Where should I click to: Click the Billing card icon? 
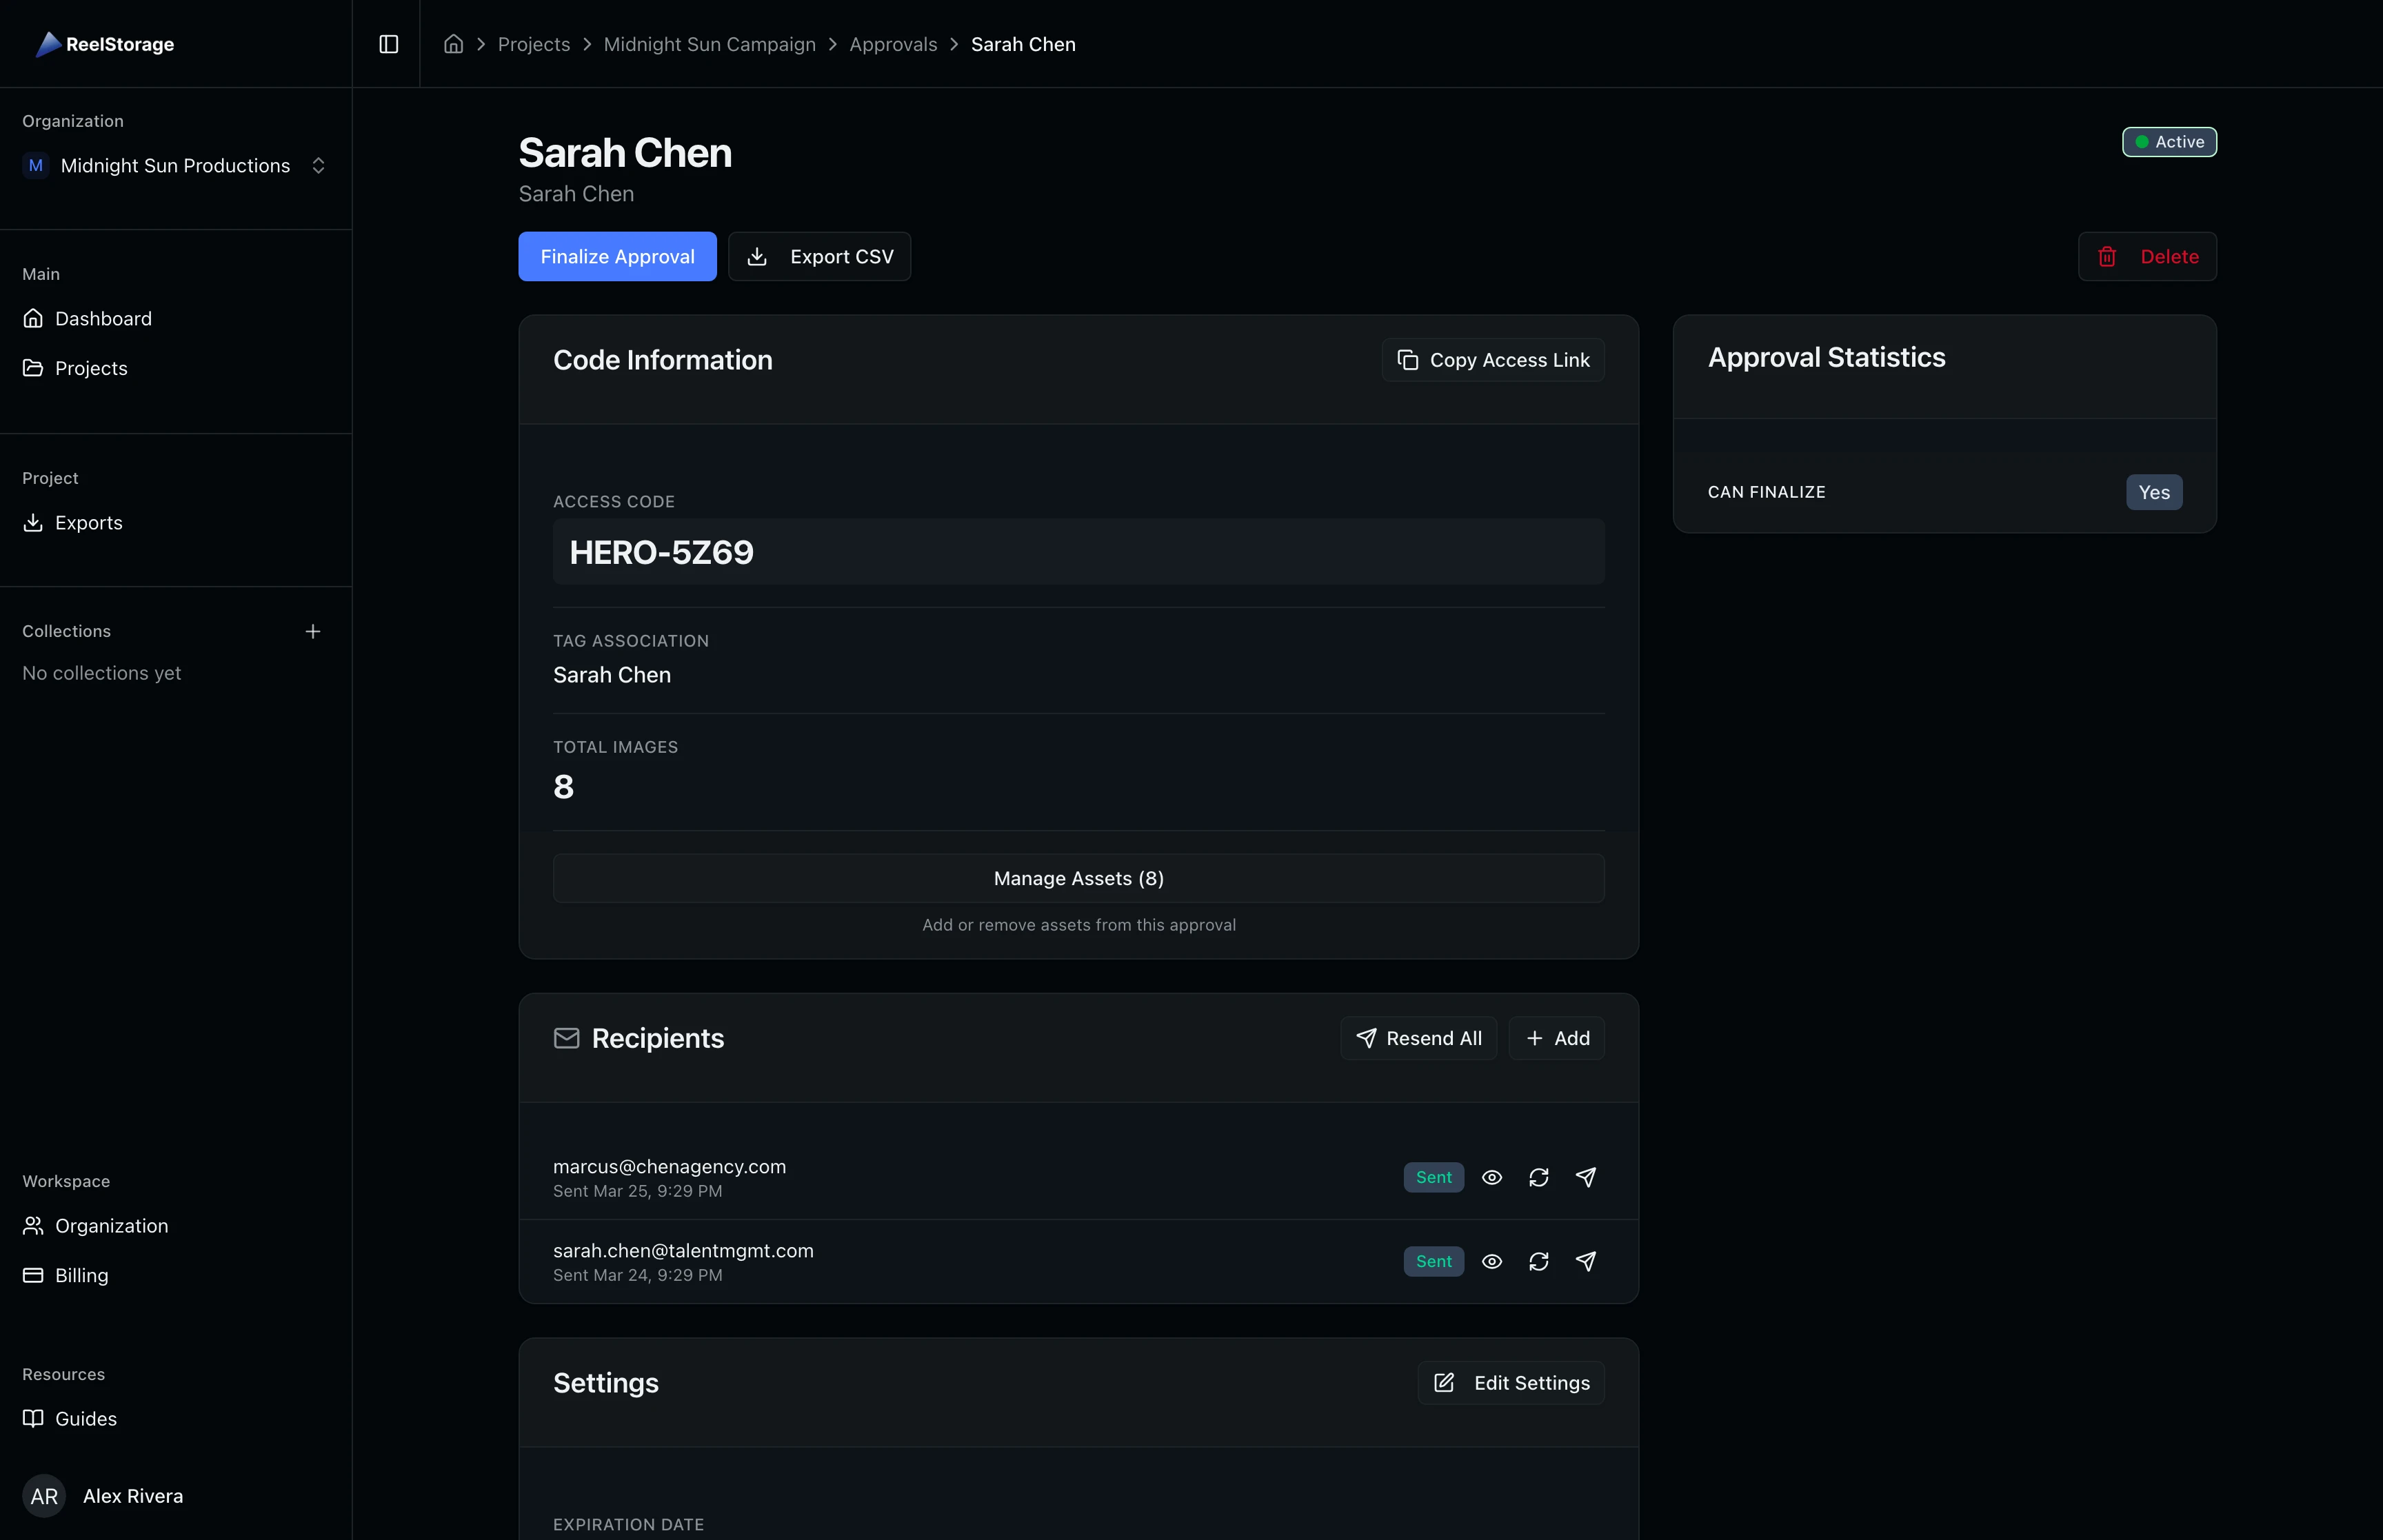click(33, 1275)
